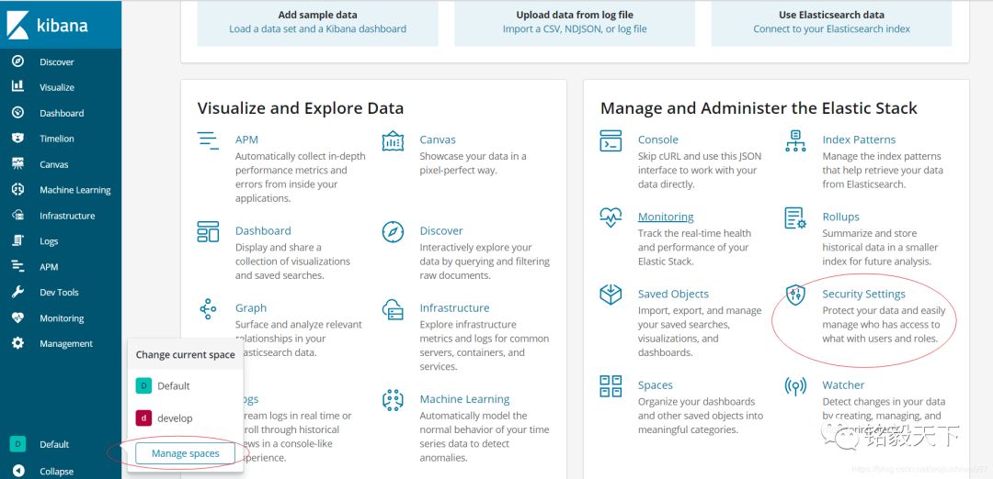Click the Manage spaces button
993x479 pixels.
click(x=185, y=453)
